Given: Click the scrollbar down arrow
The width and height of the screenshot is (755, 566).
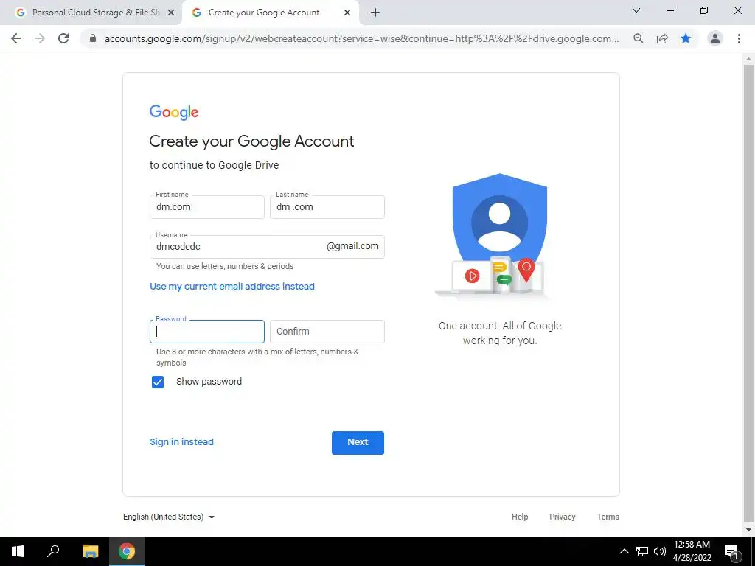Looking at the screenshot, I should click(748, 531).
